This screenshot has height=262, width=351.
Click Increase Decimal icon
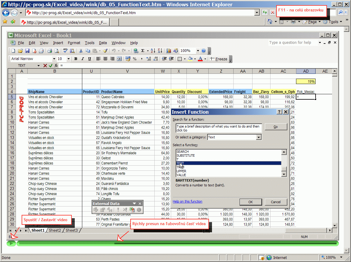(148, 59)
